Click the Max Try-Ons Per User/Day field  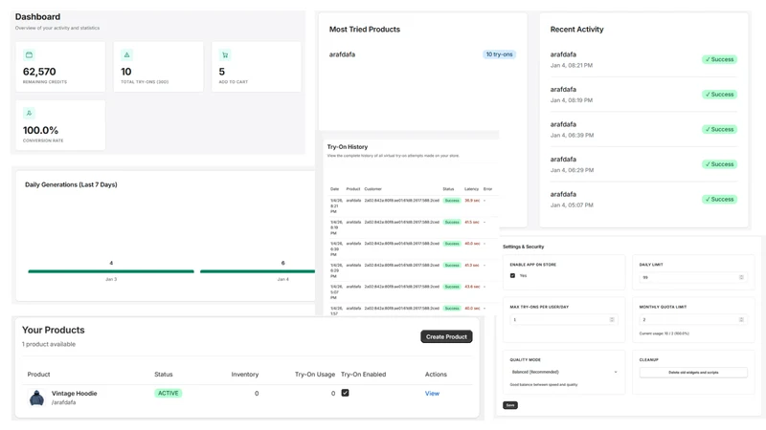[x=564, y=320]
